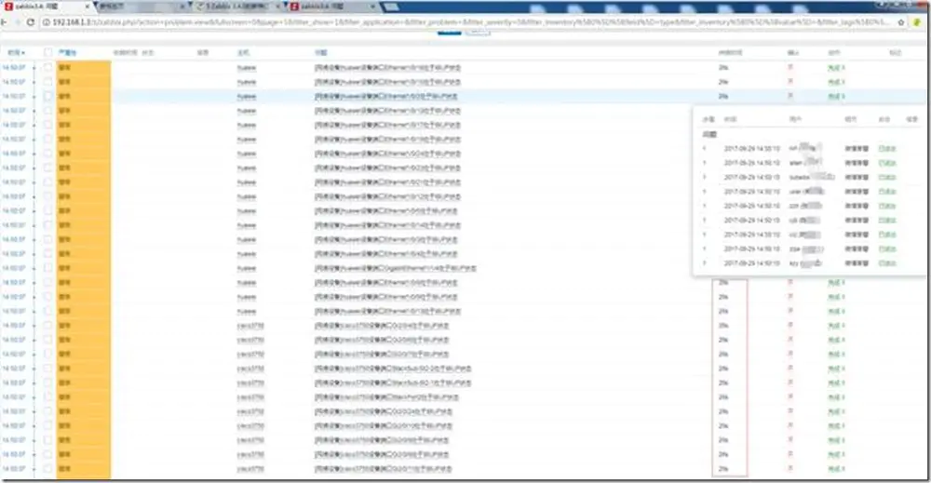The width and height of the screenshot is (931, 483).
Task: Sort by the 问题 problem column header
Action: coord(320,53)
